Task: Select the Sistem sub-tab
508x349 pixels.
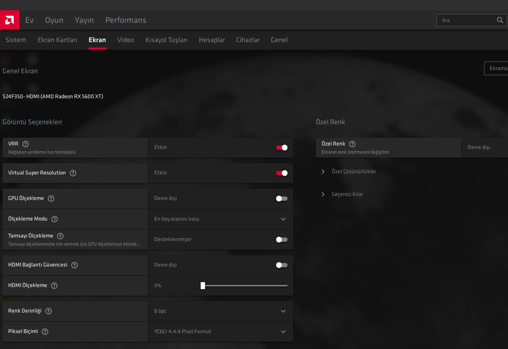Action: pyautogui.click(x=16, y=40)
